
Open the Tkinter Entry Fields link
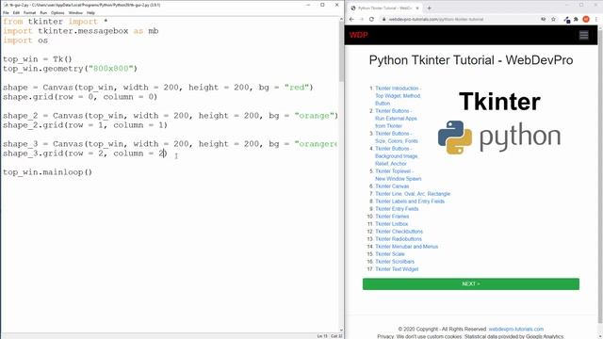[397, 209]
